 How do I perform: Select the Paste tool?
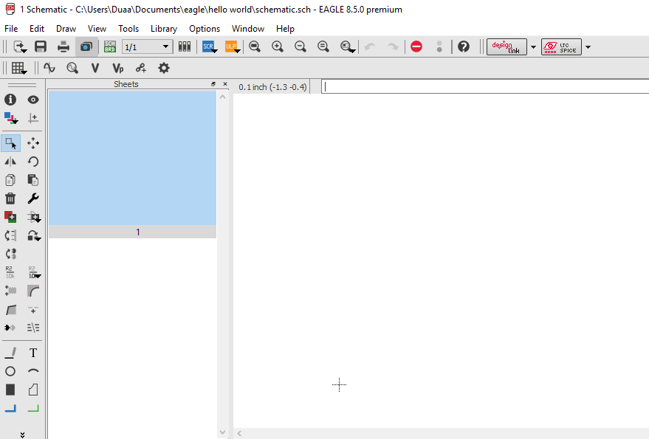click(33, 180)
